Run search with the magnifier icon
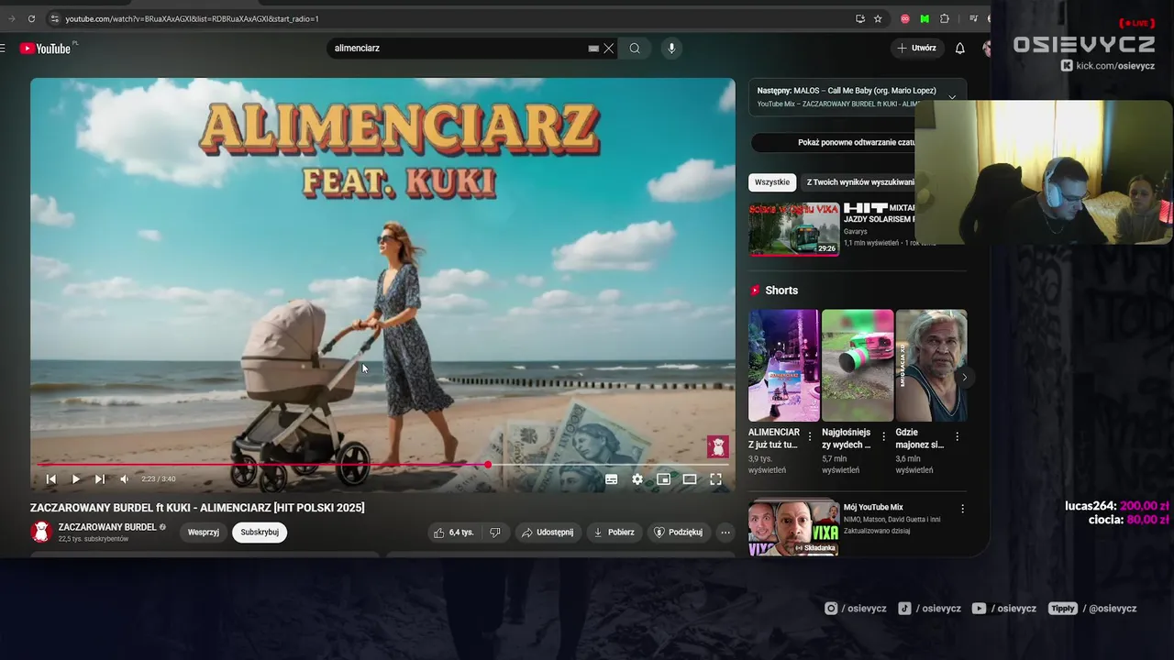This screenshot has width=1174, height=660. click(x=635, y=49)
